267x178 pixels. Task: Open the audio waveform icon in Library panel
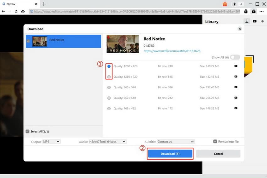point(262,21)
